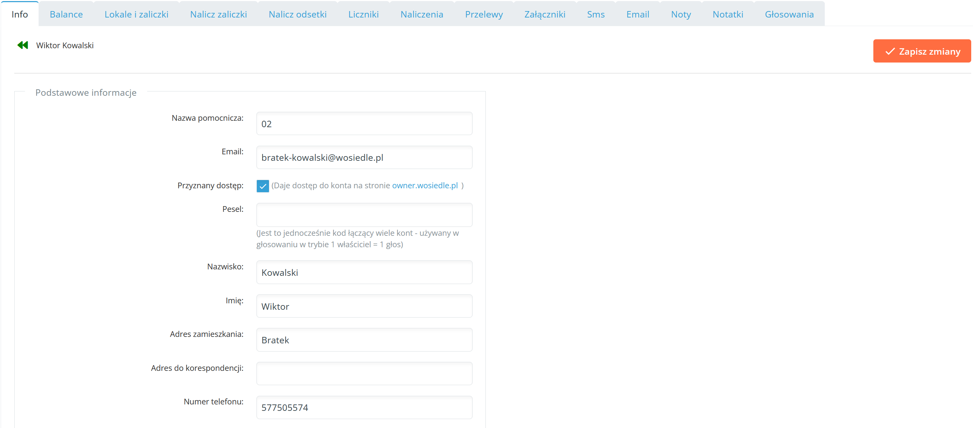This screenshot has height=428, width=973.
Task: Switch to the Info tab
Action: [20, 14]
